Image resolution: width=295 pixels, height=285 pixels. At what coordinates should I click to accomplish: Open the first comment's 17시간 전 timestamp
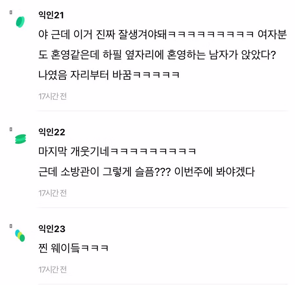[53, 96]
